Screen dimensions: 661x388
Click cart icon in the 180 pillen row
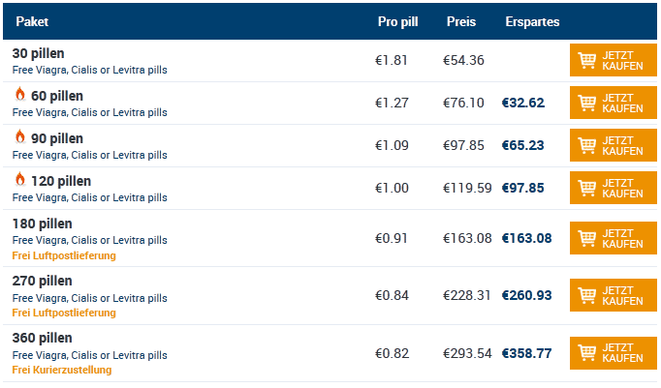pos(586,237)
